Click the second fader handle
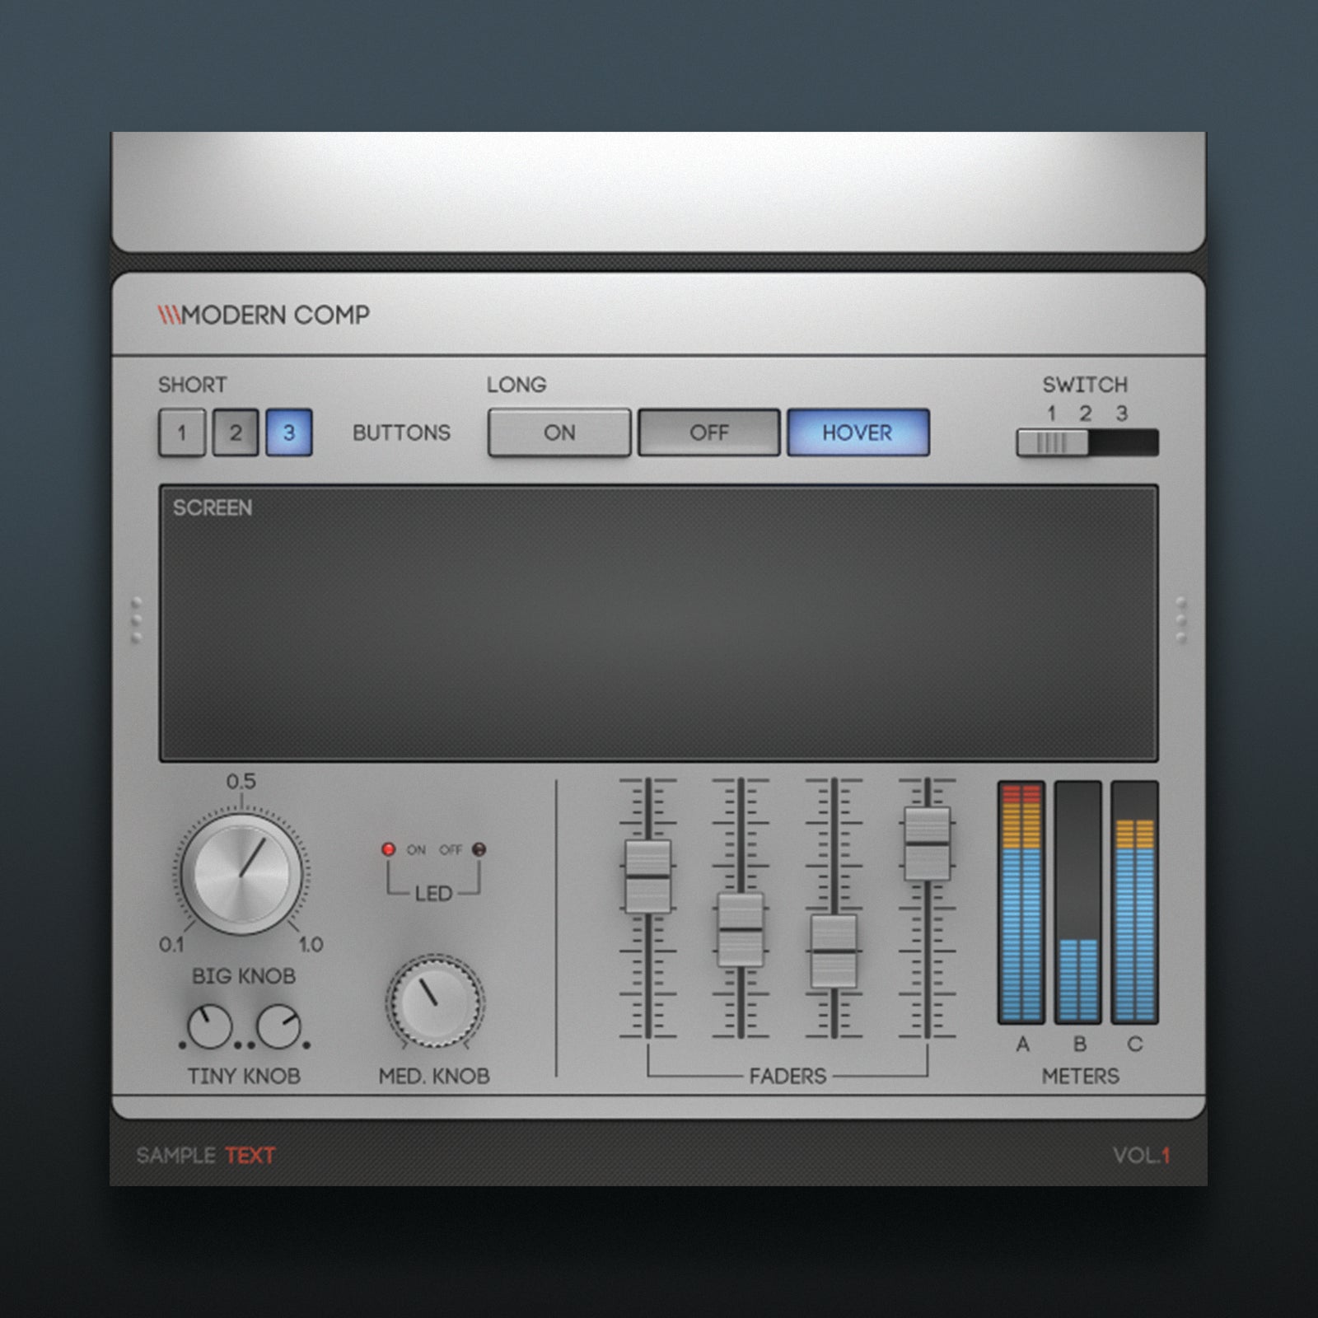This screenshot has height=1318, width=1318. pyautogui.click(x=741, y=929)
